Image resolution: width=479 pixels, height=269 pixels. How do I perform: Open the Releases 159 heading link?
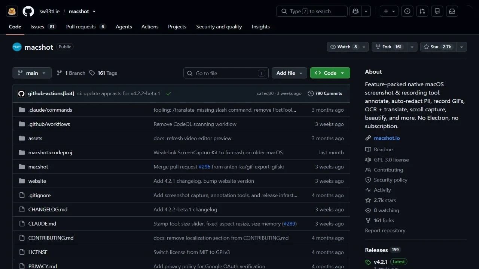[x=382, y=250]
